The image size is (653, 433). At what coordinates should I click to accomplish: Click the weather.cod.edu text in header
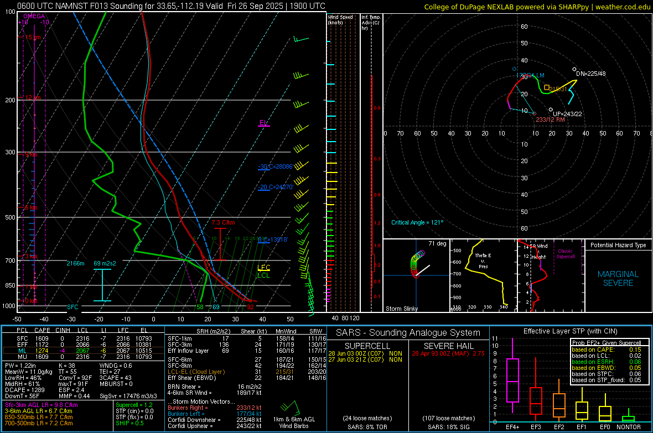point(623,7)
